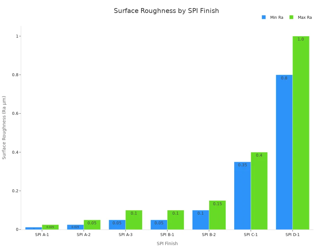This screenshot has height=249, width=333.
Task: Select the SPI B-2 blue bar labeled 0.1
Action: point(200,220)
